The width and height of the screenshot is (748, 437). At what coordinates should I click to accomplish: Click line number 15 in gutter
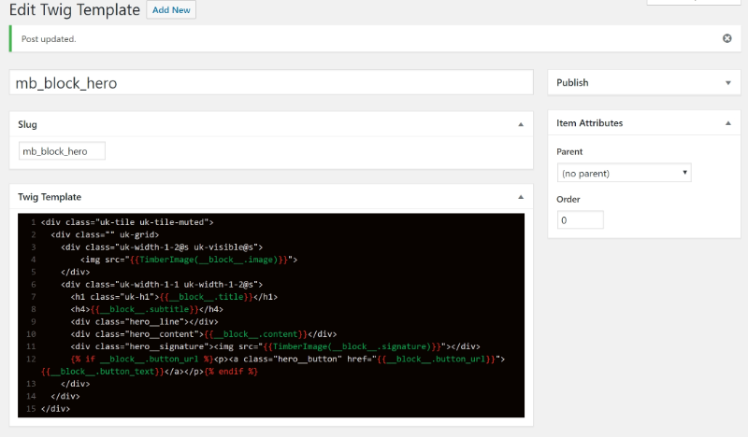pos(31,408)
